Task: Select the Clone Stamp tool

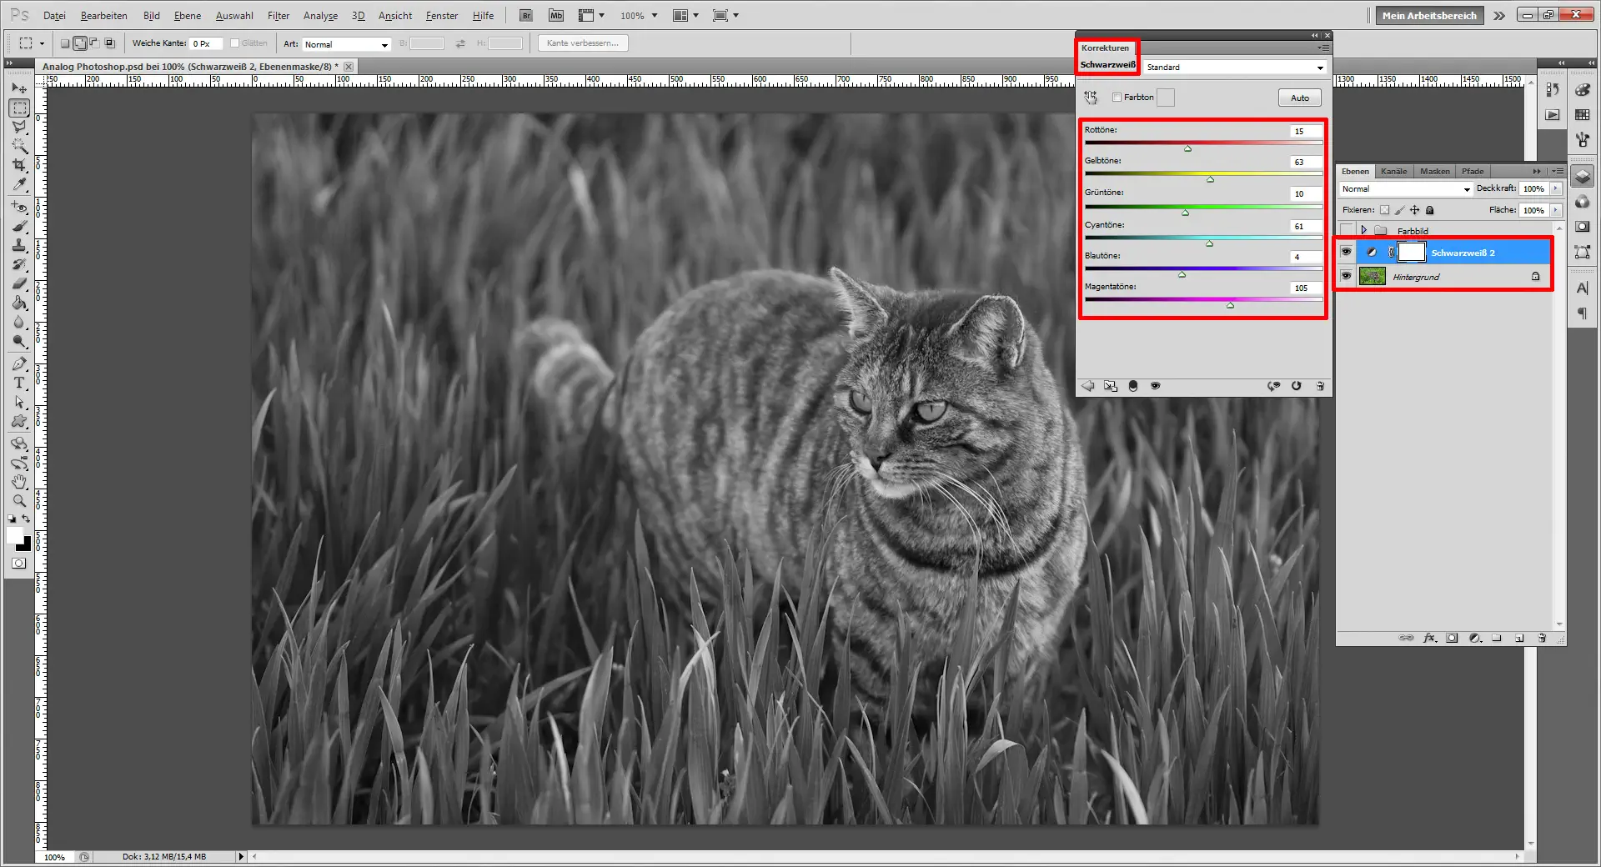Action: 18,246
